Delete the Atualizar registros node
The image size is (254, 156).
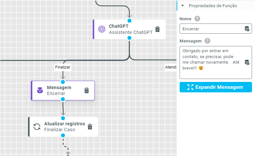(90, 127)
